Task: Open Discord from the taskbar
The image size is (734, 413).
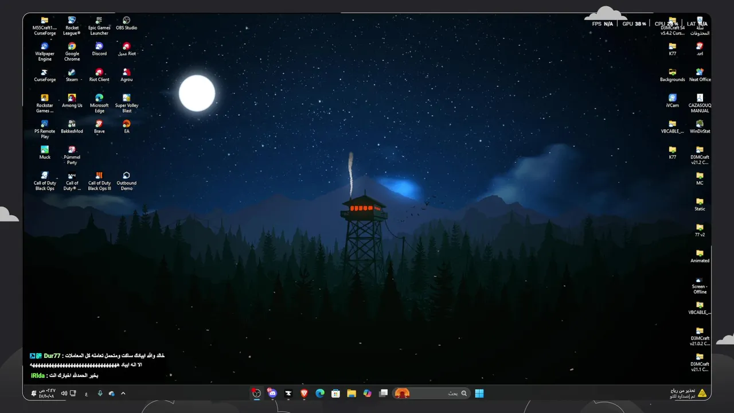Action: pyautogui.click(x=272, y=393)
